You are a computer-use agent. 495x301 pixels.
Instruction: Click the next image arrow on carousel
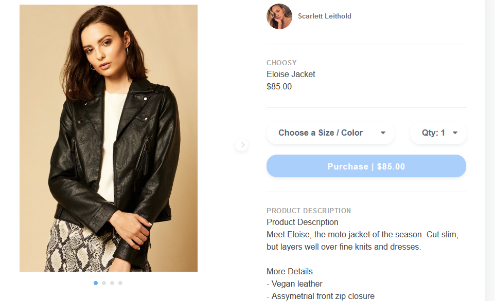coord(242,145)
